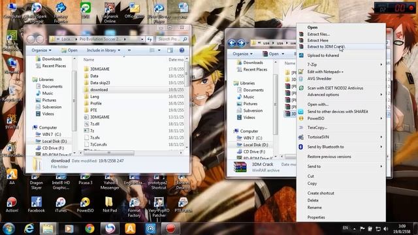This screenshot has width=418, height=235.
Task: Select WIN 7 (C:) in right window tree
Action: tap(249, 138)
